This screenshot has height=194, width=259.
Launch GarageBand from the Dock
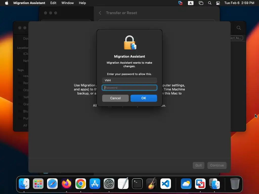[x=152, y=184]
